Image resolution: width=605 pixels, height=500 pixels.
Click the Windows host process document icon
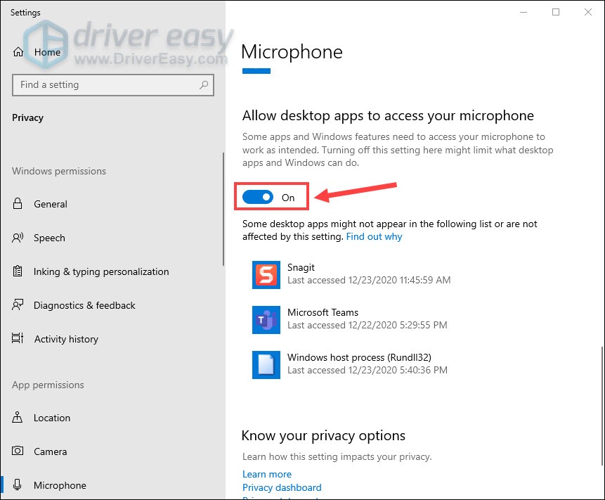tap(266, 365)
